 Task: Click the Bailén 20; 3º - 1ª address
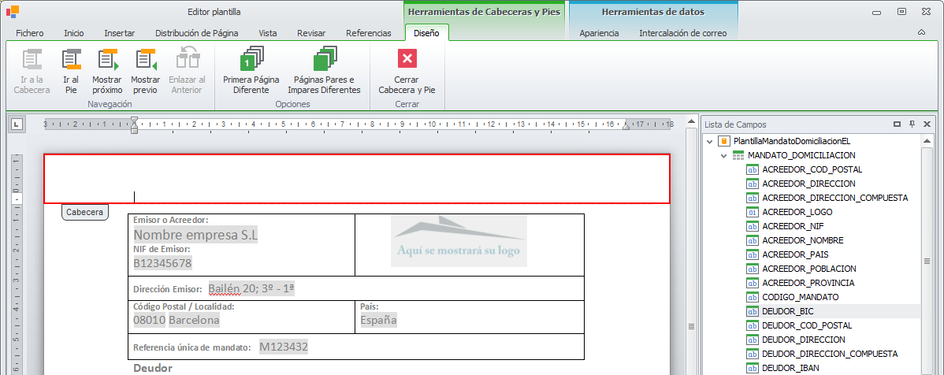point(251,288)
